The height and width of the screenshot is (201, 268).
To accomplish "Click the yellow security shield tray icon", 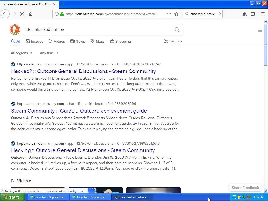I will [x=239, y=197].
